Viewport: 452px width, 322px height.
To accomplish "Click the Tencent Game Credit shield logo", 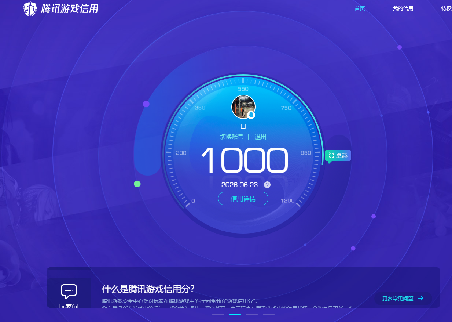I will coord(30,8).
